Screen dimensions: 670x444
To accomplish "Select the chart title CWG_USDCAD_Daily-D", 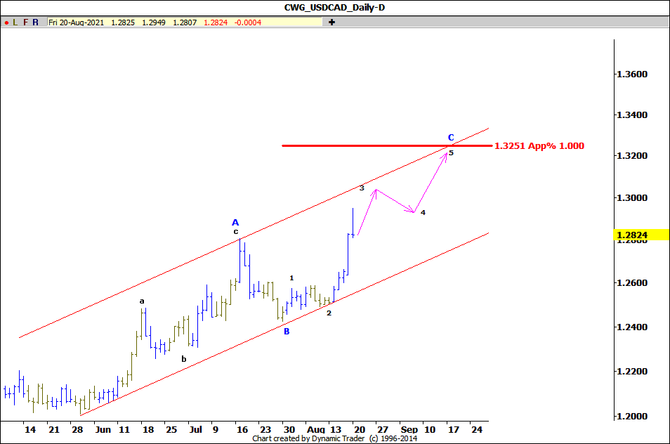I will coord(334,8).
